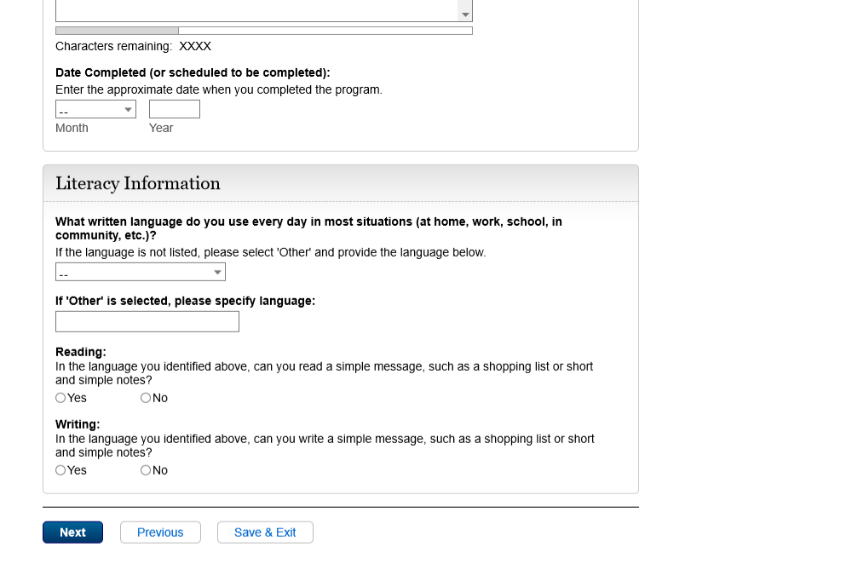Select No for Reading
The height and width of the screenshot is (570, 852).
(146, 398)
